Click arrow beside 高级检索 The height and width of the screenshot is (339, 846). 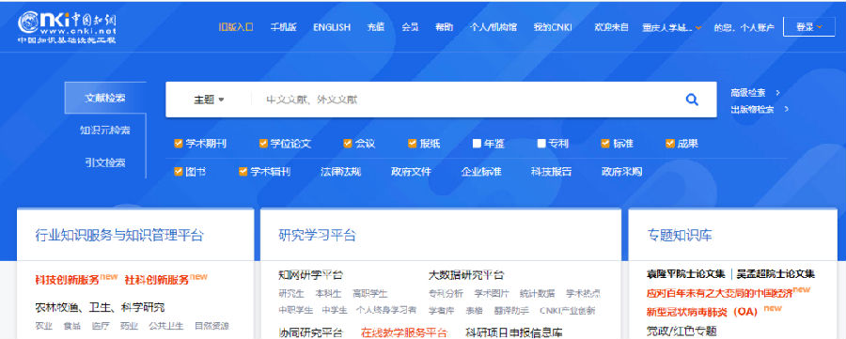(x=777, y=93)
